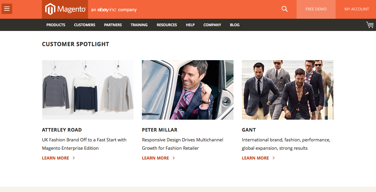Viewport: 376px width, 192px height.
Task: Open the Products menu
Action: (56, 25)
